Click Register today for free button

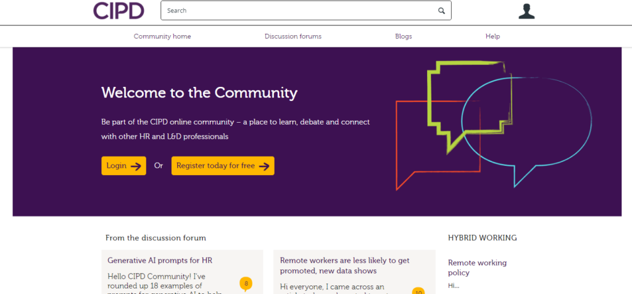pyautogui.click(x=223, y=166)
